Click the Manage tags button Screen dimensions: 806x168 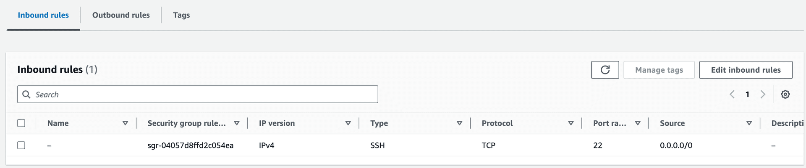(x=659, y=70)
